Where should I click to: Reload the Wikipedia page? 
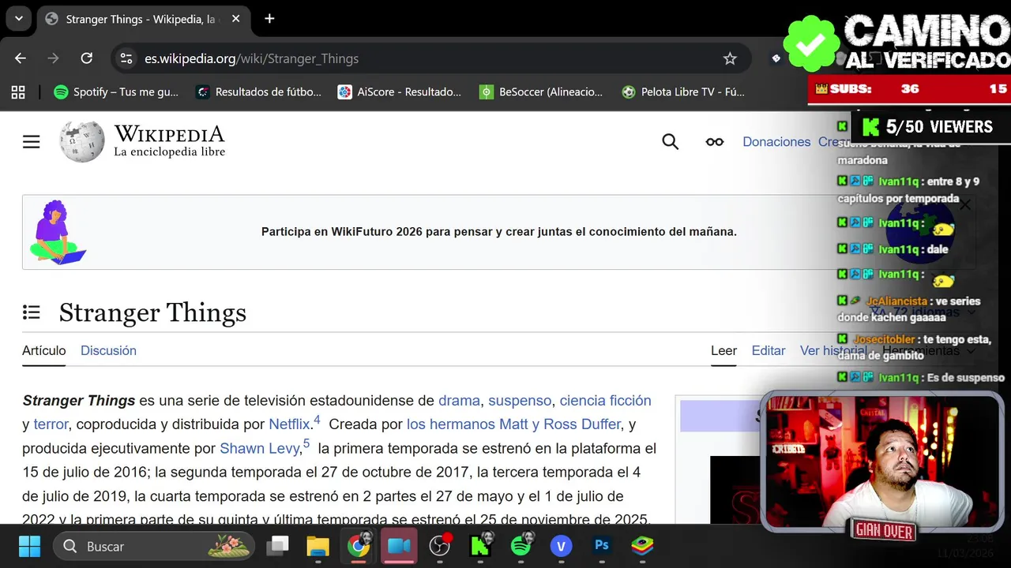pyautogui.click(x=87, y=58)
